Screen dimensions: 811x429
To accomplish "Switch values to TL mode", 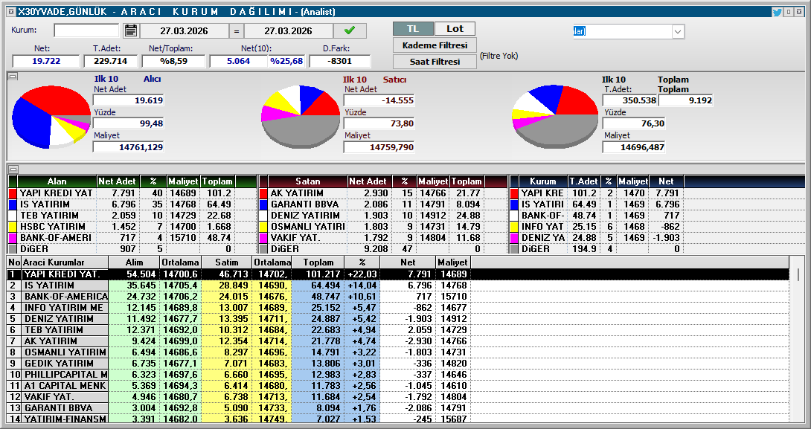I will (413, 28).
